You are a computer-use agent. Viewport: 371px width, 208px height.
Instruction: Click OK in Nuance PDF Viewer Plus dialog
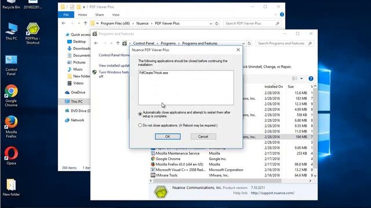point(168,136)
